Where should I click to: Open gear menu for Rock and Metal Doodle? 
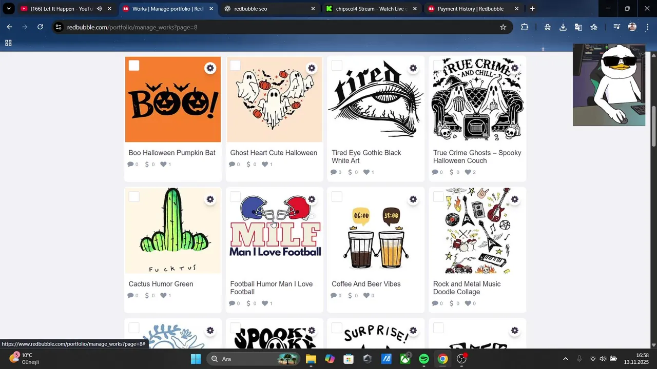point(515,199)
